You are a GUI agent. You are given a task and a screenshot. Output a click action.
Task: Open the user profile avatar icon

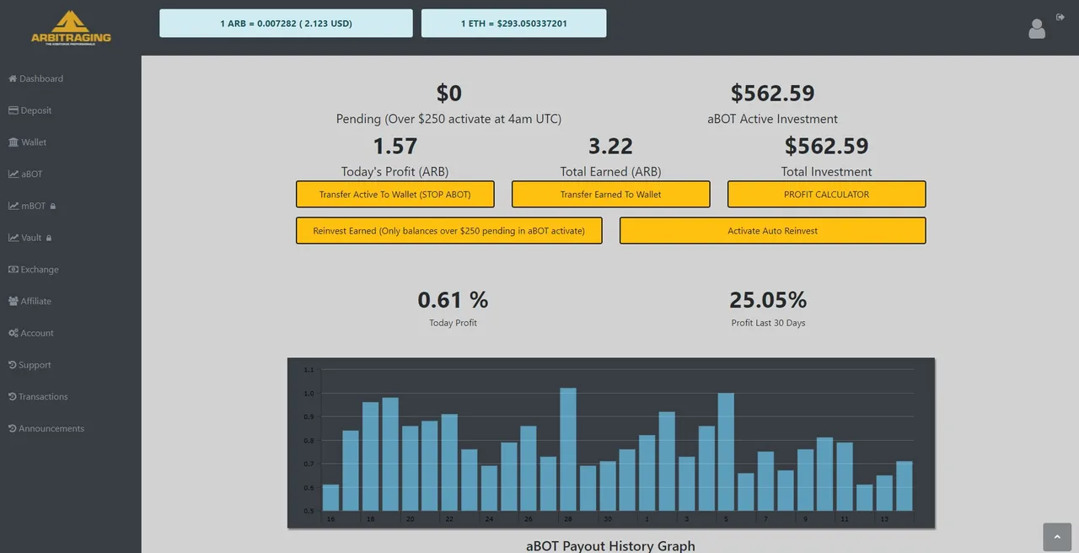point(1037,29)
